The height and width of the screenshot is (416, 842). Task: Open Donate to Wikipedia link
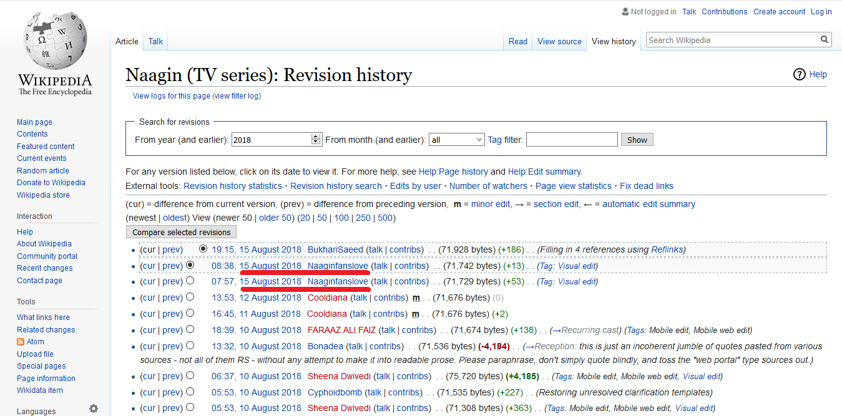(51, 183)
